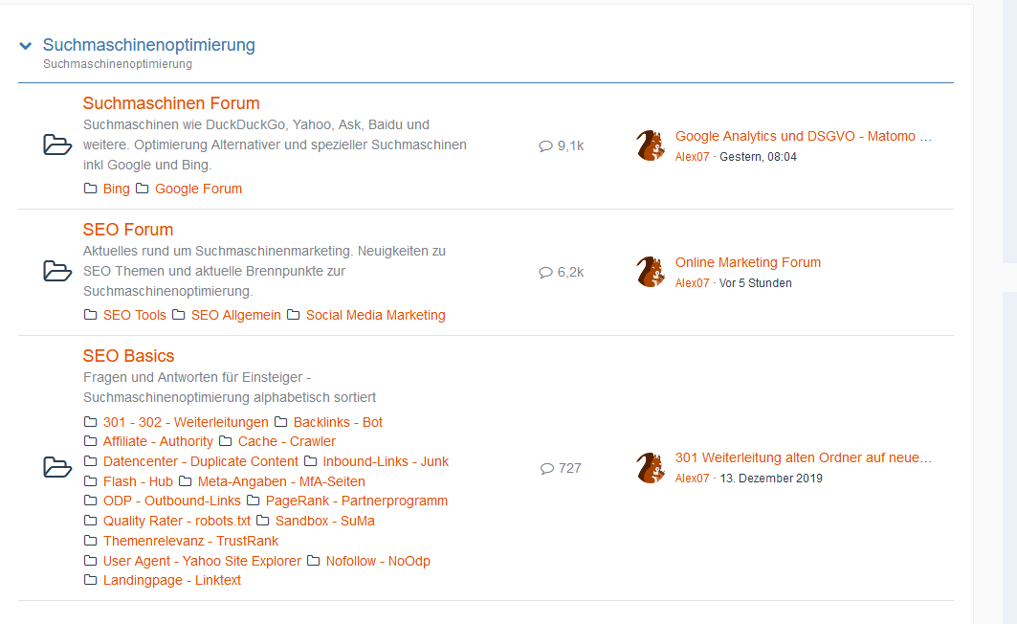Open Social Media Marketing subforum

pos(375,315)
